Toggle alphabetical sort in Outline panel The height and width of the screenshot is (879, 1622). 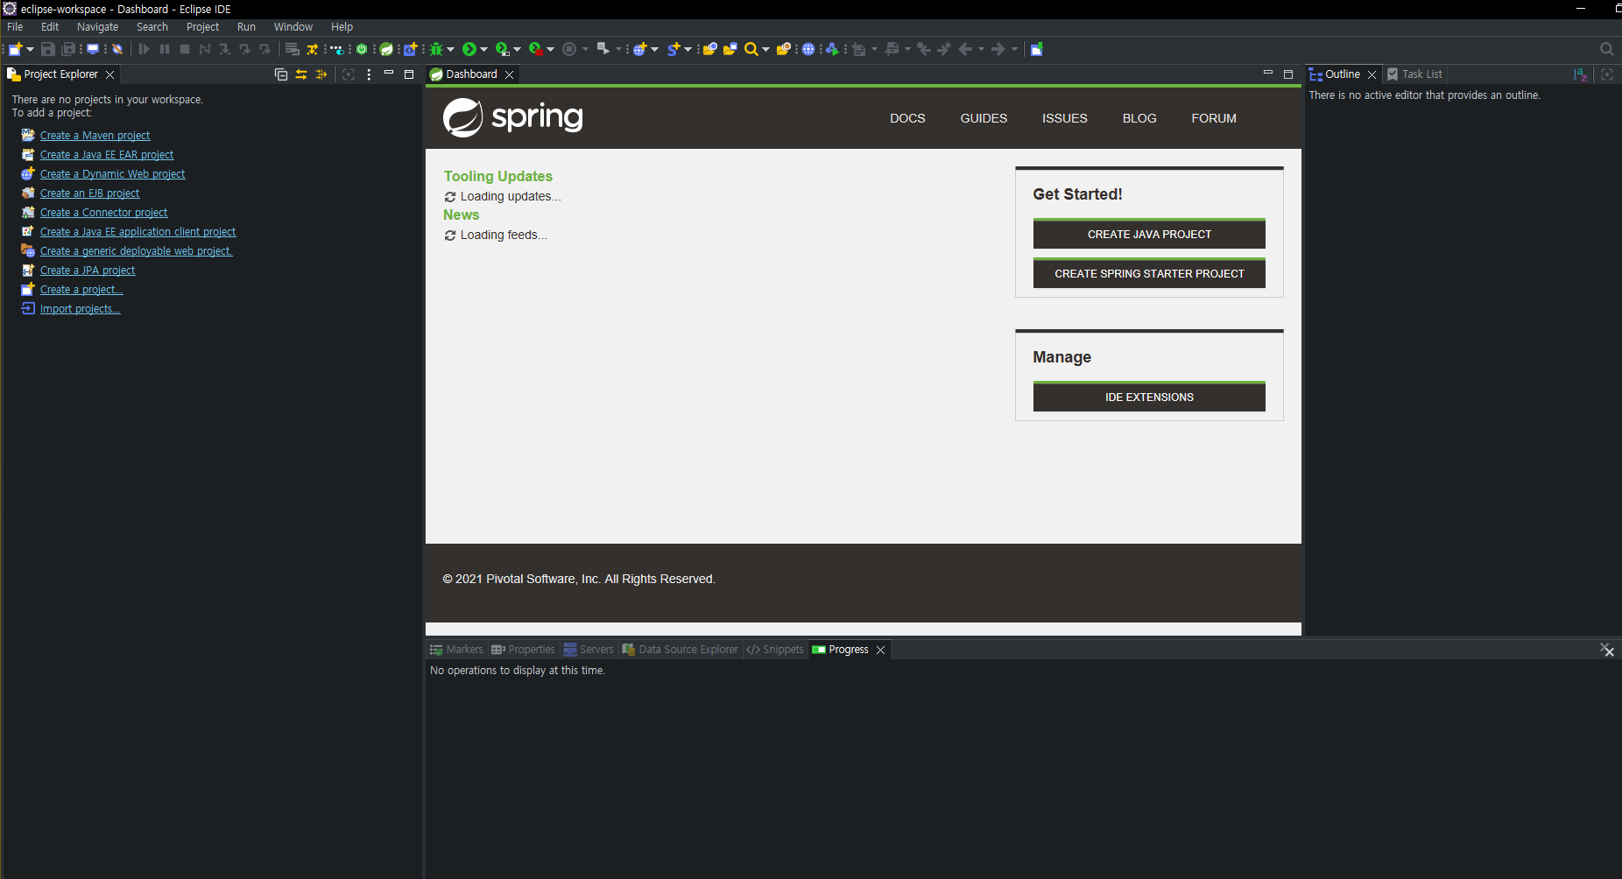1580,74
